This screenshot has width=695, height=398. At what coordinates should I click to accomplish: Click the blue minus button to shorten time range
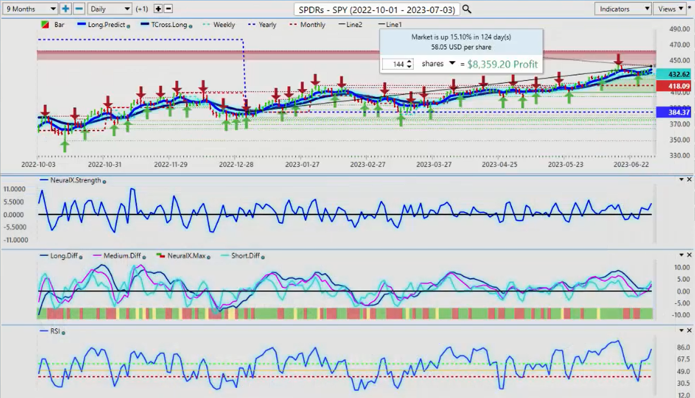pos(79,9)
